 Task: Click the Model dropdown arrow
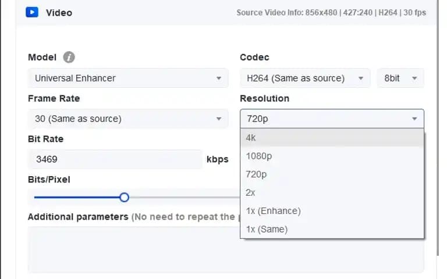(219, 78)
